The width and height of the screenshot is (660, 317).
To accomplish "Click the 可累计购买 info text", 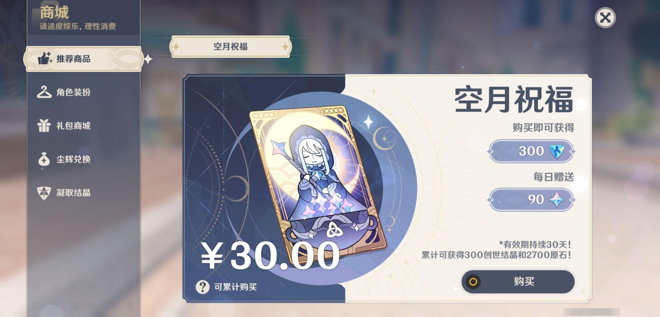I will click(x=235, y=287).
